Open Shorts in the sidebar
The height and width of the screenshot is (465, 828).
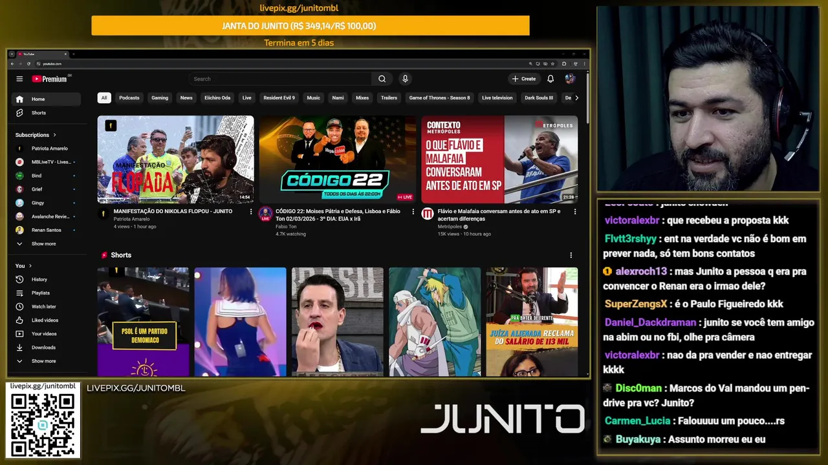[46, 112]
